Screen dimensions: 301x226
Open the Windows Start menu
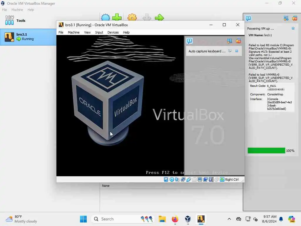[x=83, y=219]
